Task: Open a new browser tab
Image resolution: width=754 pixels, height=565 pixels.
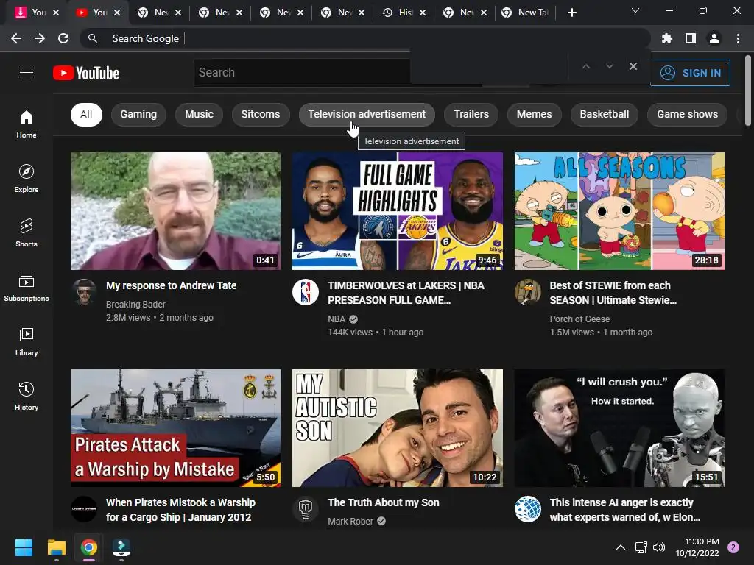Action: (571, 13)
